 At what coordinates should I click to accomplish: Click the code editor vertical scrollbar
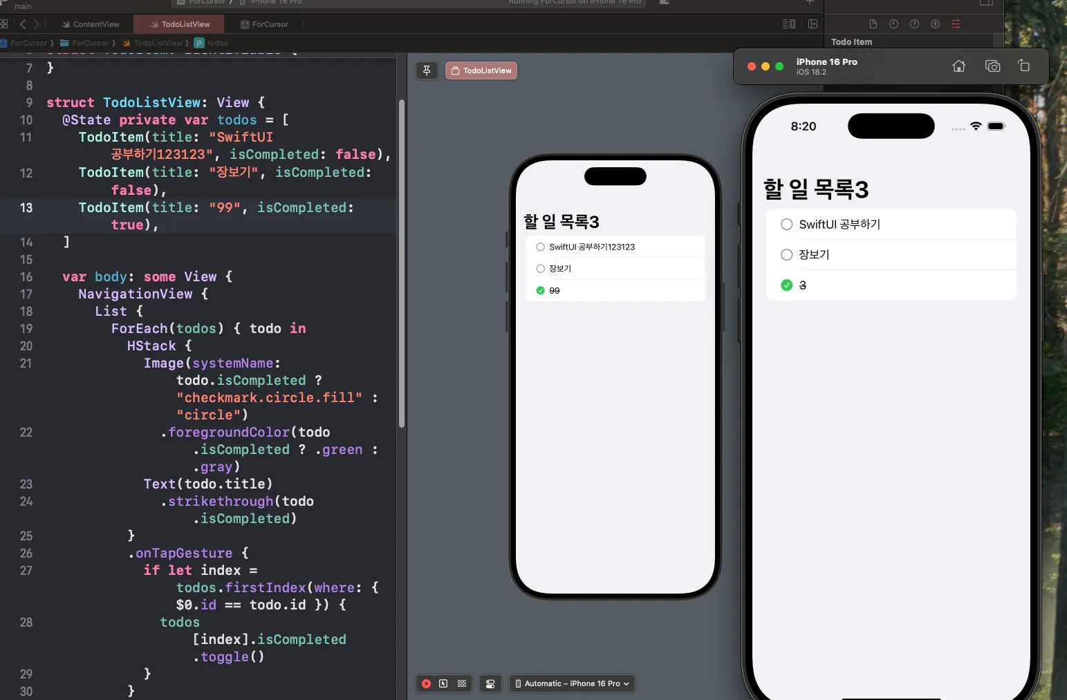(402, 263)
